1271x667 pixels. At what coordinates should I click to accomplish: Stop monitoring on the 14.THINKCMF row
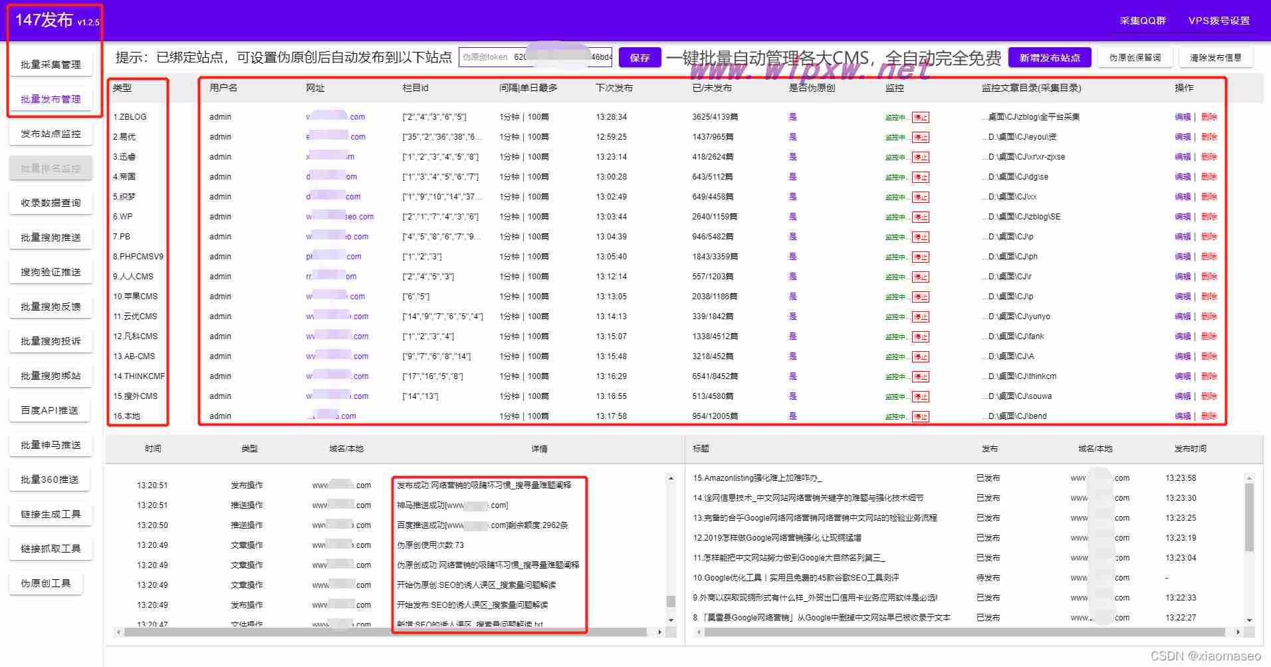click(921, 376)
